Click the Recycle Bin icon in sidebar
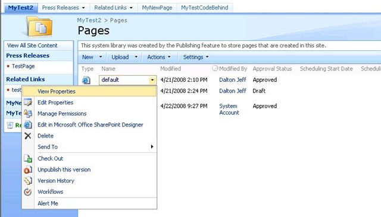The width and height of the screenshot is (381, 217). 10,125
